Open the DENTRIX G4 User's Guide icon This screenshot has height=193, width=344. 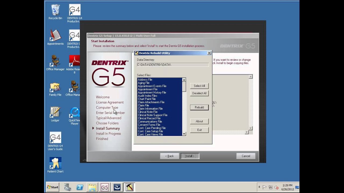[x=55, y=141]
